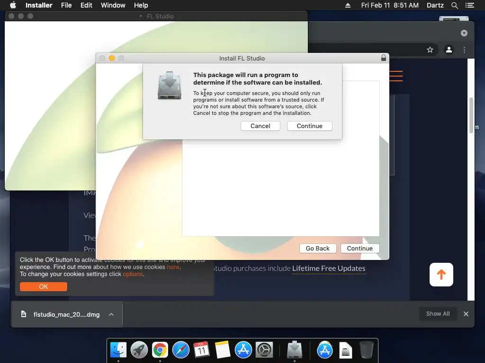Click the FL Studio background window title bar

click(156, 16)
